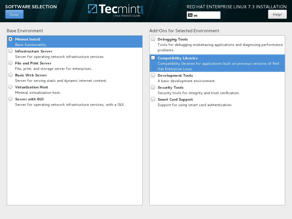Click the SOFTWARE SELECTION title
Image resolution: width=292 pixels, height=219 pixels.
[x=31, y=7]
